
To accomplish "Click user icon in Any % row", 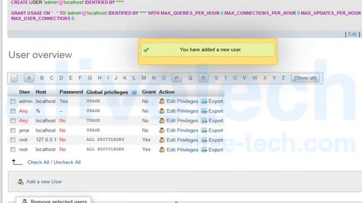I will point(162,111).
